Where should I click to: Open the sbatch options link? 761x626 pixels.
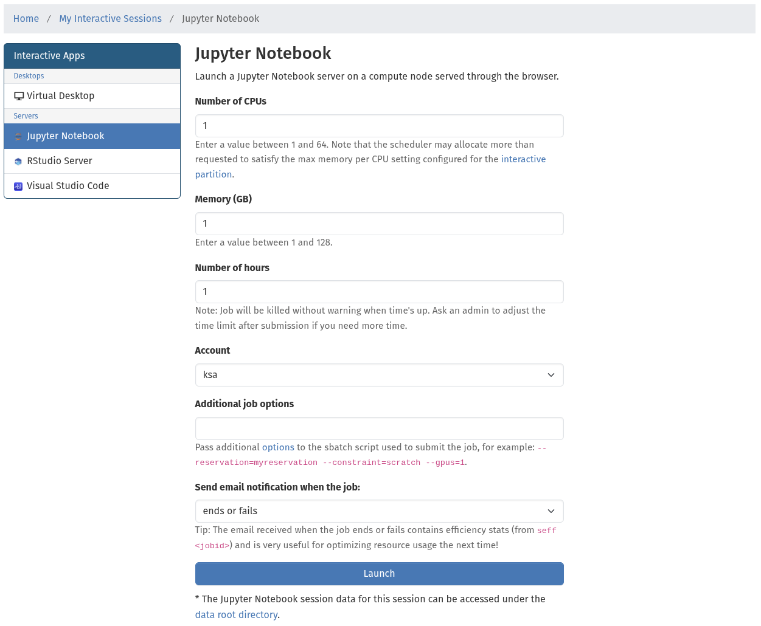tap(278, 447)
